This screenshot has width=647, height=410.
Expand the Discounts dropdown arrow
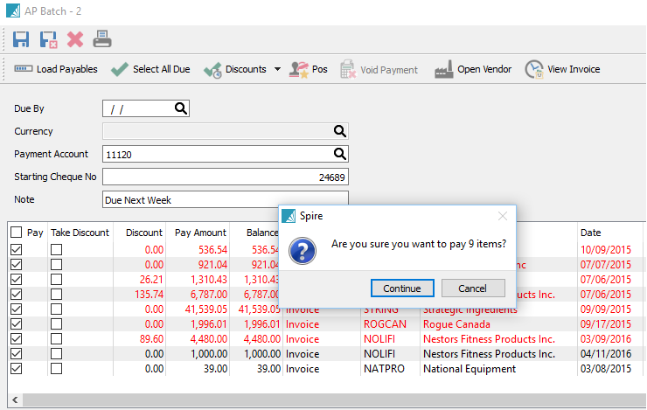277,69
